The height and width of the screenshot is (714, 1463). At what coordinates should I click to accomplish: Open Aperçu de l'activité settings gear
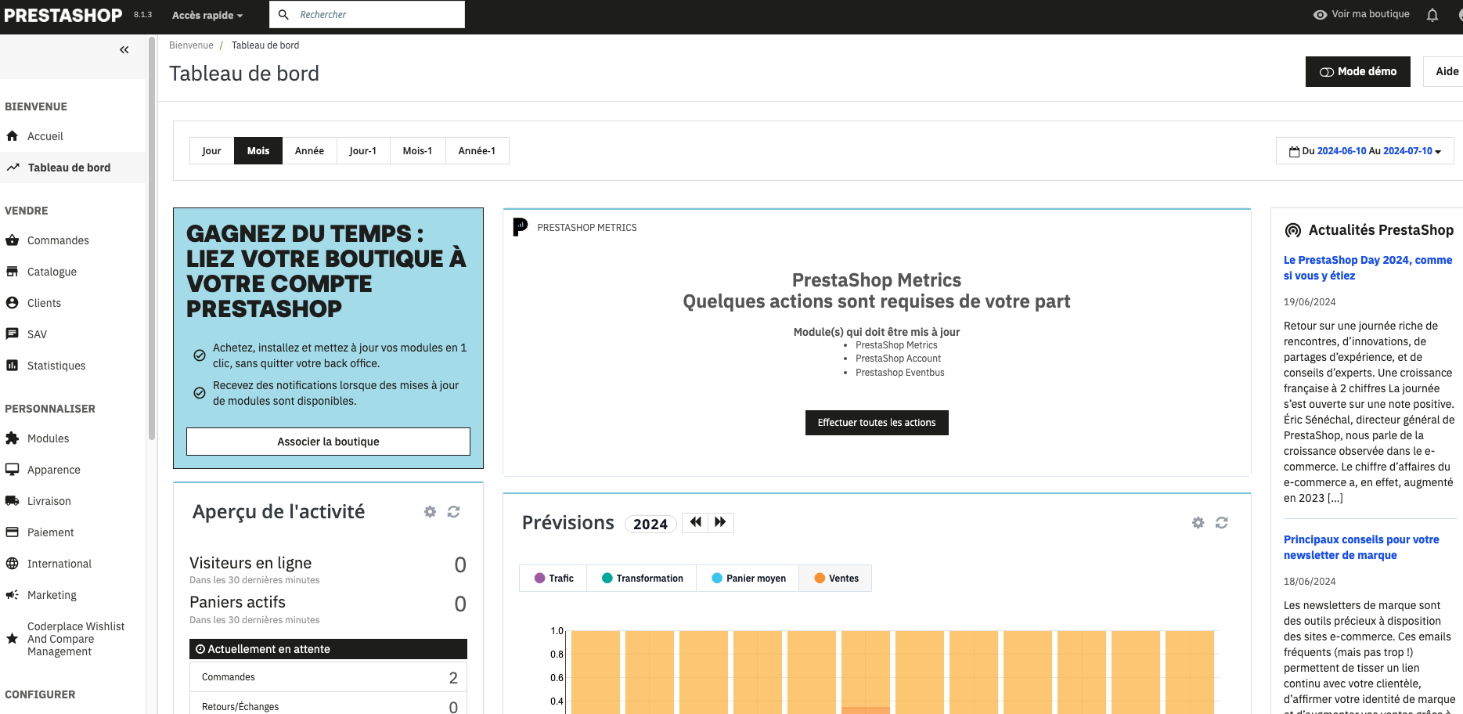430,512
